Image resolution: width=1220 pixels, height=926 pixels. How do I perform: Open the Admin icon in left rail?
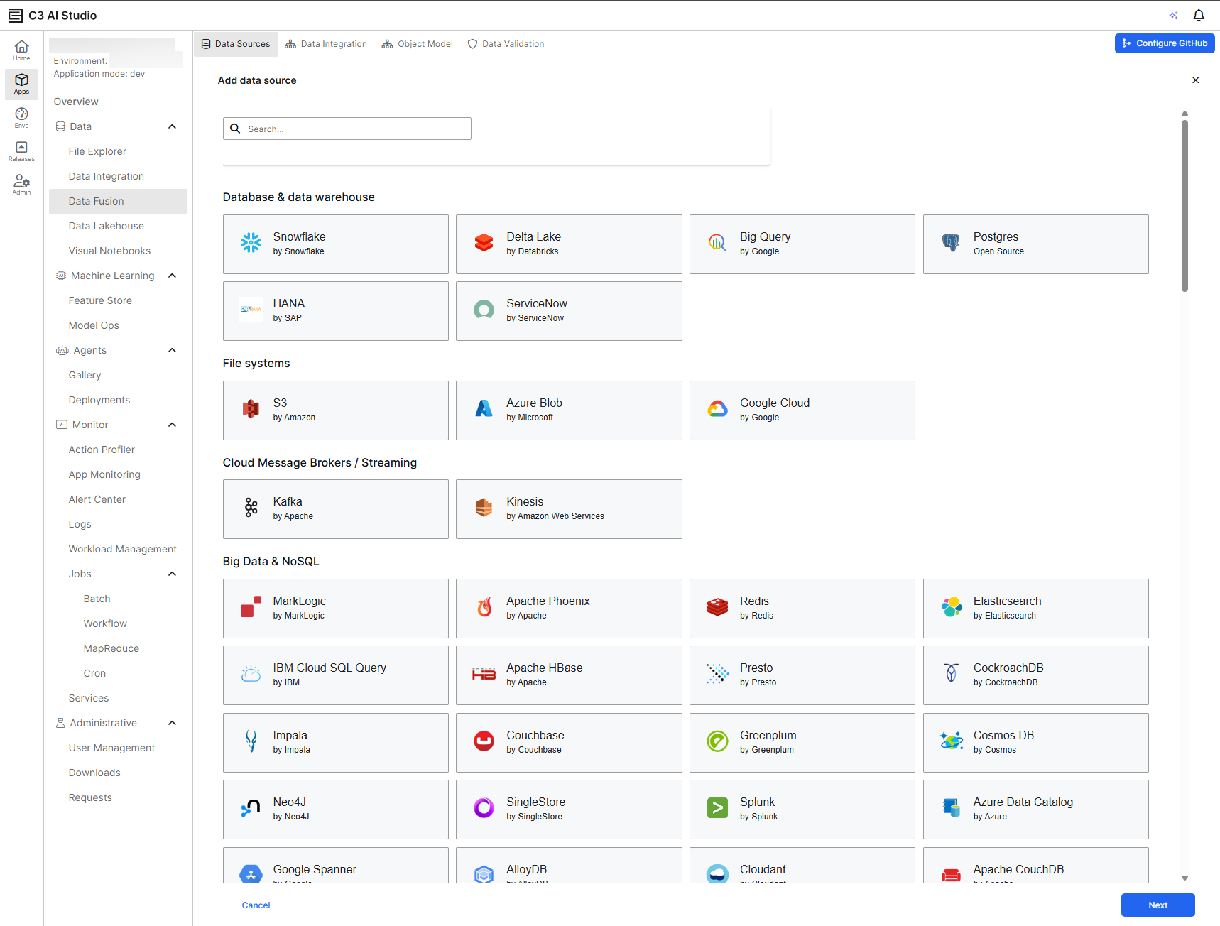pos(21,184)
